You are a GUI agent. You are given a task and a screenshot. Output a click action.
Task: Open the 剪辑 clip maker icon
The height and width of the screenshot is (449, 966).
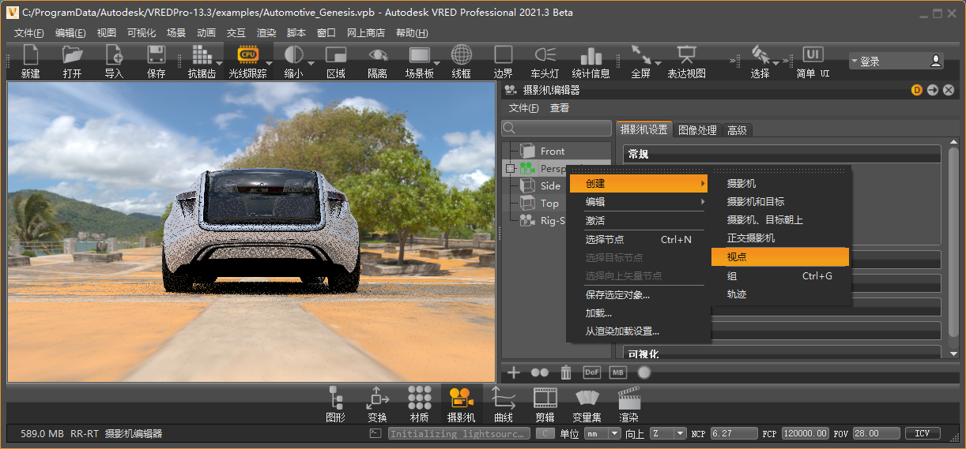545,397
